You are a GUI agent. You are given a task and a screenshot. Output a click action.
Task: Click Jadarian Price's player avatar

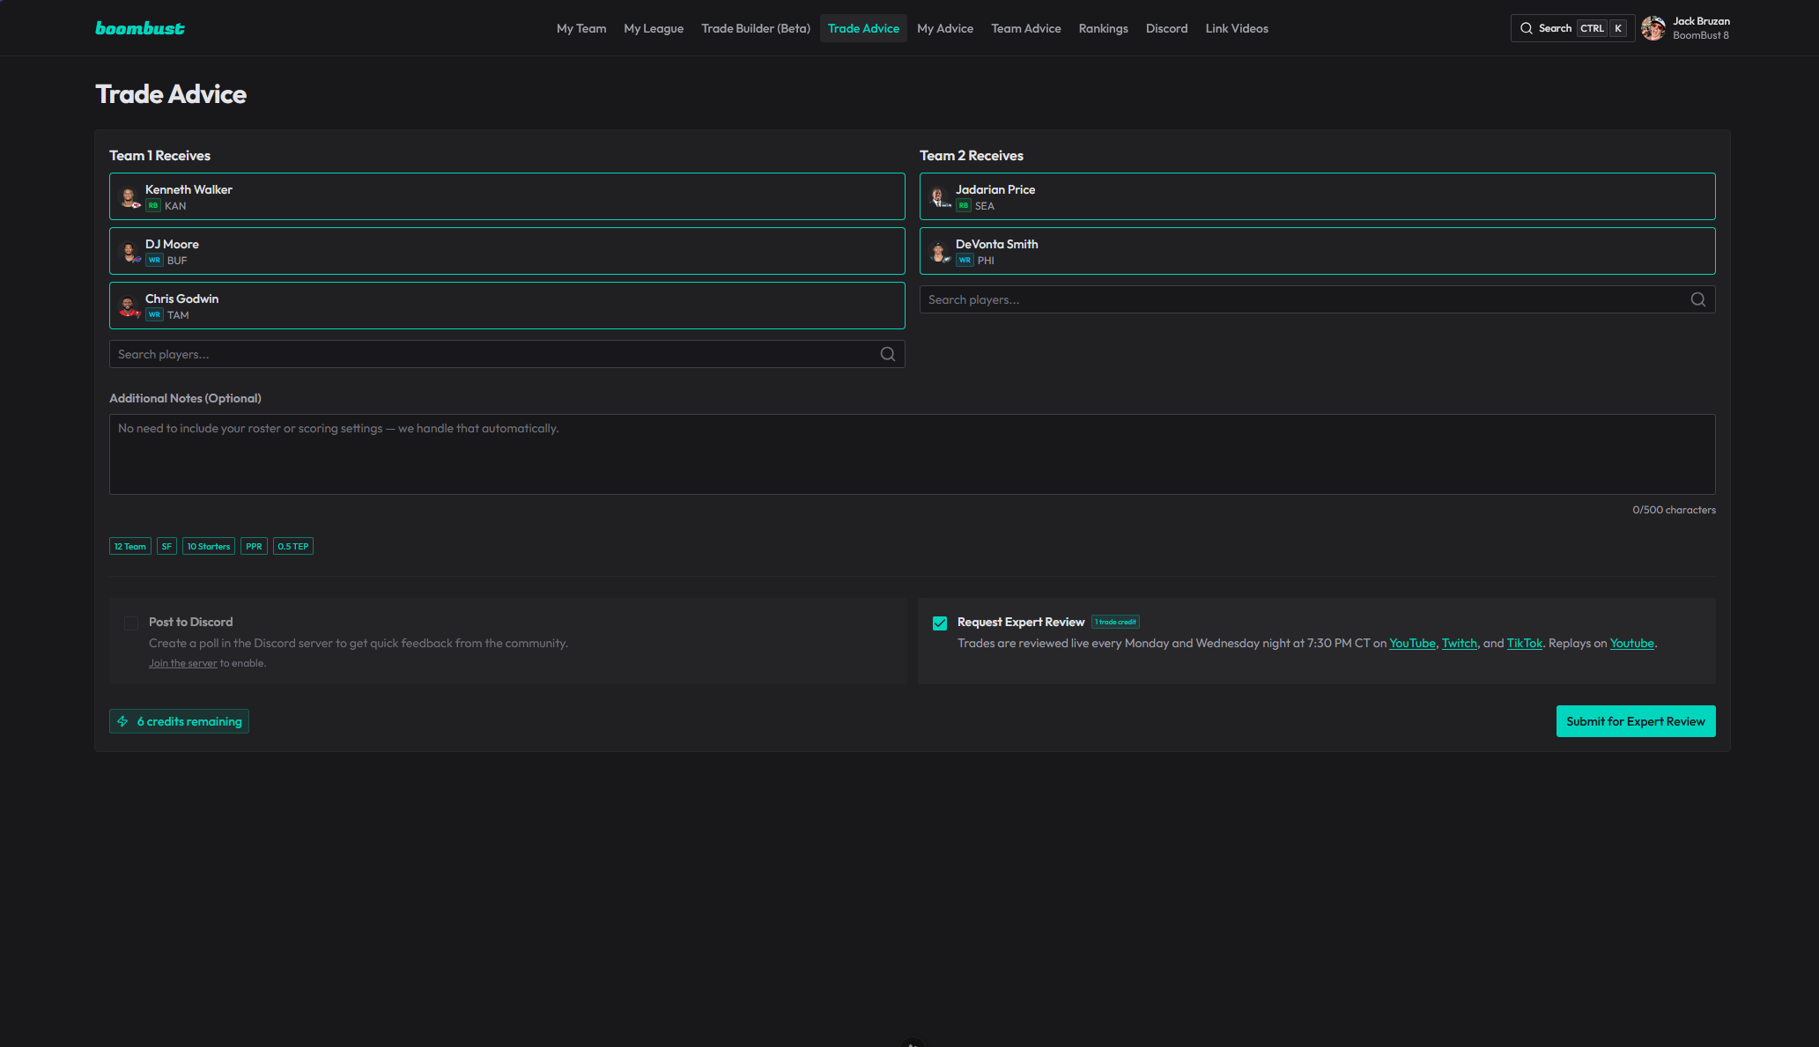pos(940,197)
